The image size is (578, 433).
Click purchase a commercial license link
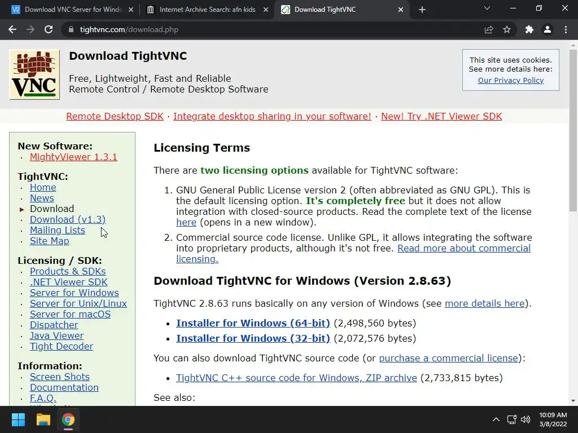coord(448,358)
